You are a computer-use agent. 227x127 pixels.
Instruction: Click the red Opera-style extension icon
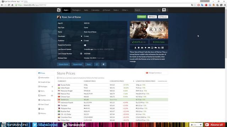pyautogui.click(x=199, y=5)
